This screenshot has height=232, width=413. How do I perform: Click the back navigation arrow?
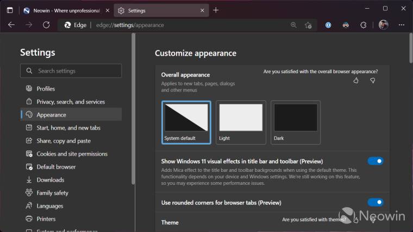(x=11, y=25)
